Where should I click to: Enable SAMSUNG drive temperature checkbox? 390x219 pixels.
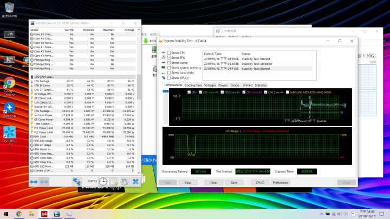[x=287, y=92]
